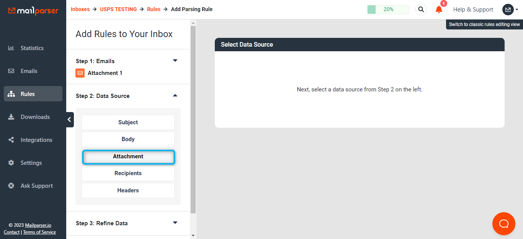Open Integrations in the sidebar
The height and width of the screenshot is (239, 523).
pyautogui.click(x=36, y=140)
